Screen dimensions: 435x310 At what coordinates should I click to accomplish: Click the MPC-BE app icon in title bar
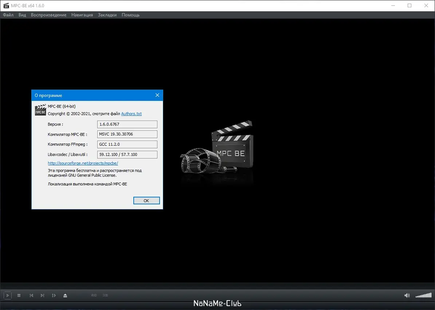(6, 5)
